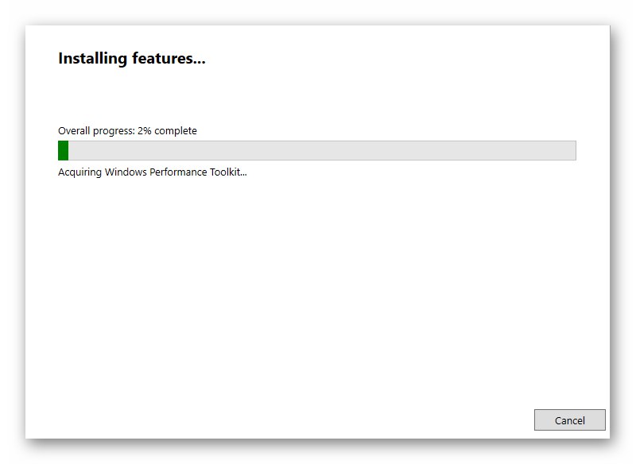Viewport: 636px width, 464px height.
Task: Click "Windows" in the status message
Action: [x=126, y=172]
